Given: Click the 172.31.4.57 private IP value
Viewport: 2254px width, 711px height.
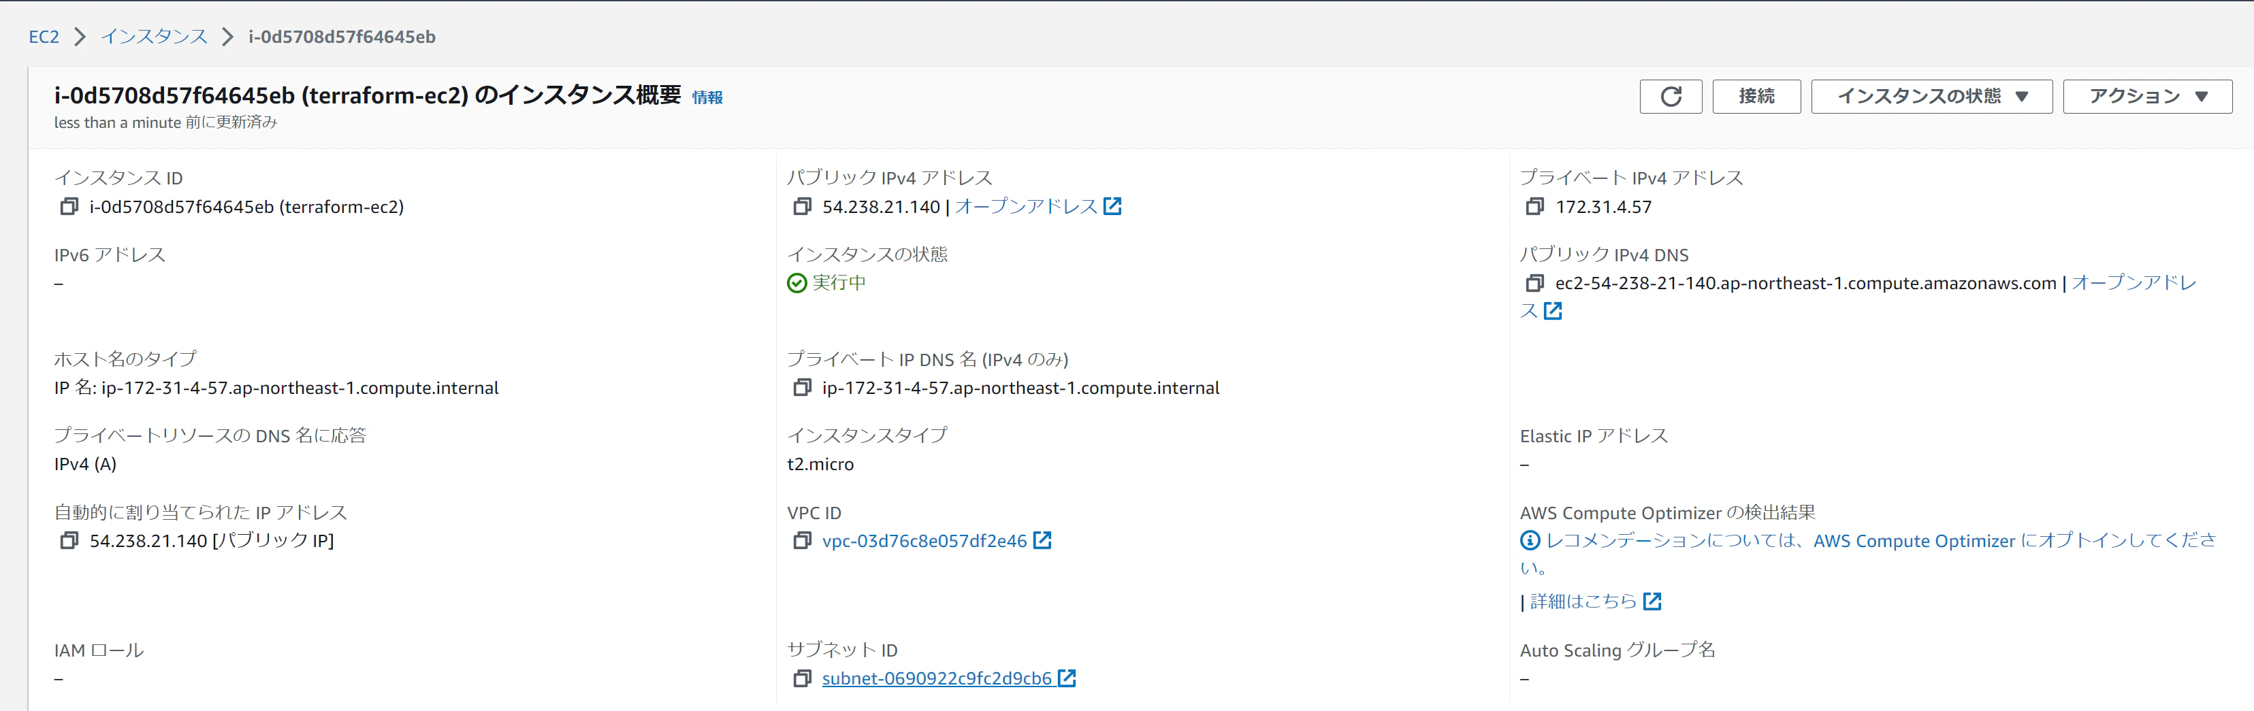Looking at the screenshot, I should click(1603, 208).
